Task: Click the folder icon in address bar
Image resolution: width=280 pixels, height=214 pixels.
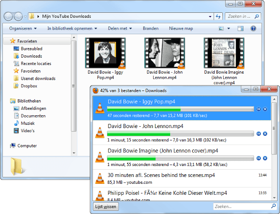Action: click(32, 16)
